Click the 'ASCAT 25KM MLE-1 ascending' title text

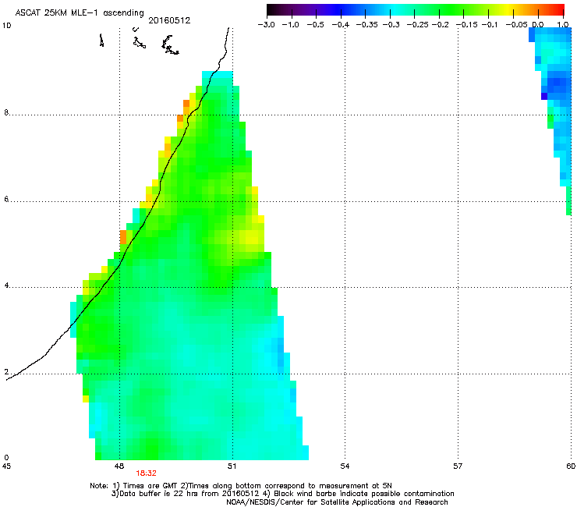pos(80,13)
